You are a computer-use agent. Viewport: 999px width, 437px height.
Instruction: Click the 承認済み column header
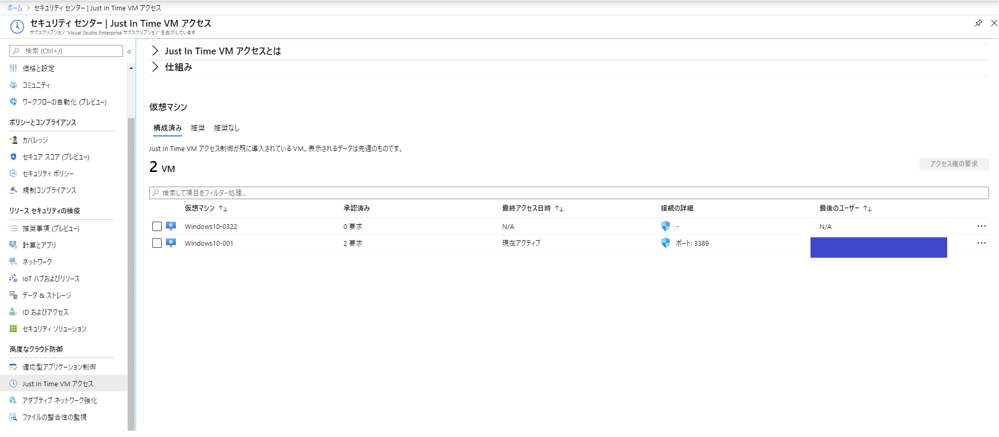point(357,208)
